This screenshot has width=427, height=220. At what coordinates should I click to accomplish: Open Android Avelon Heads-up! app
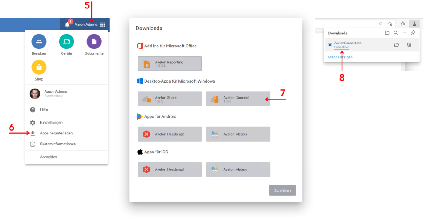click(170, 134)
